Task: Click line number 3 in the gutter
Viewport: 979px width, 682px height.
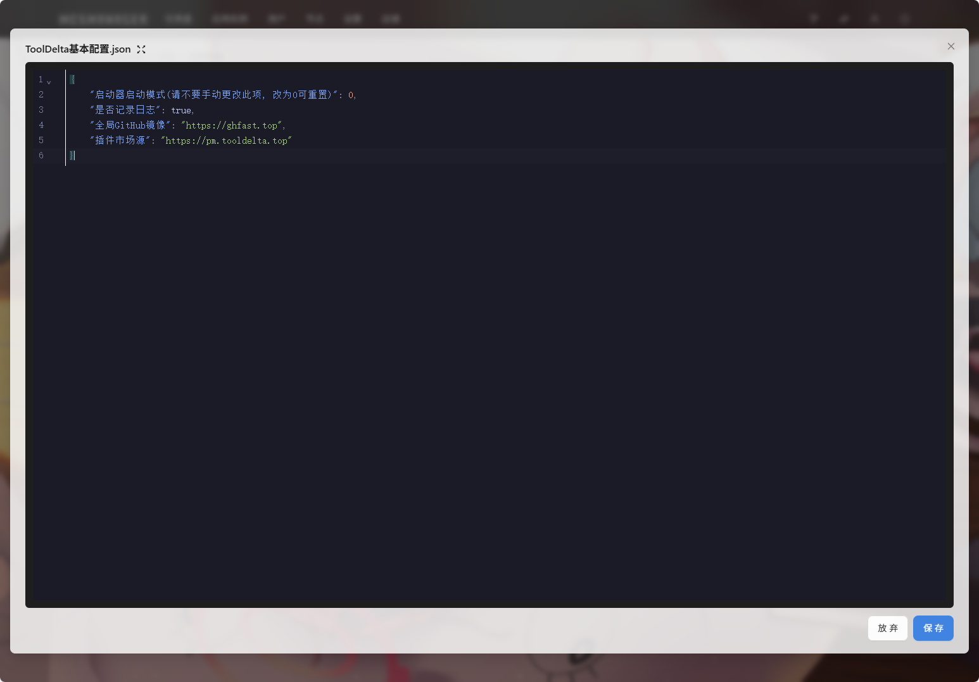Action: [x=41, y=110]
